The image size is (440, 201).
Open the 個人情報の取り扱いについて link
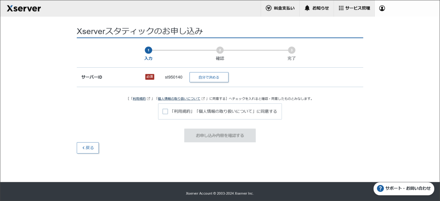(179, 98)
